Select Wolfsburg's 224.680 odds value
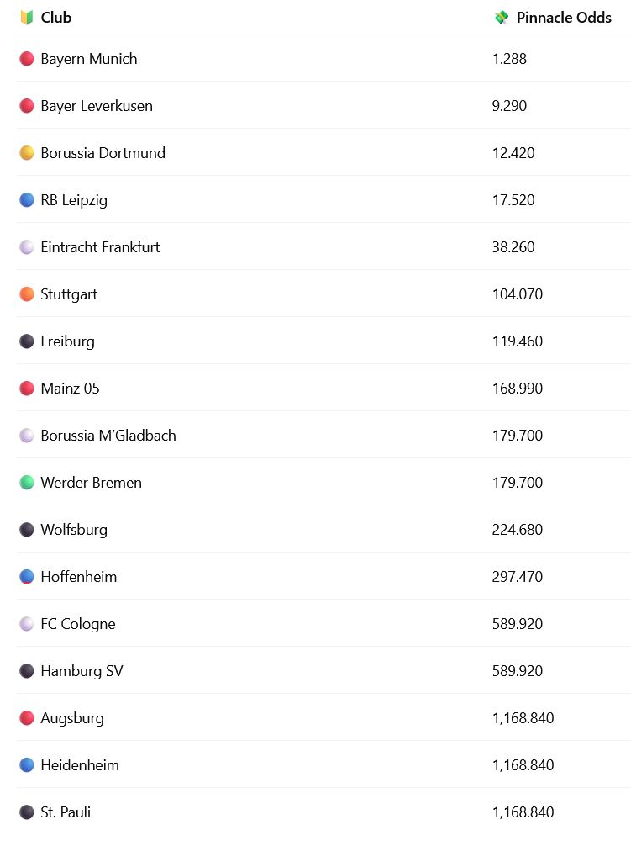 518,530
